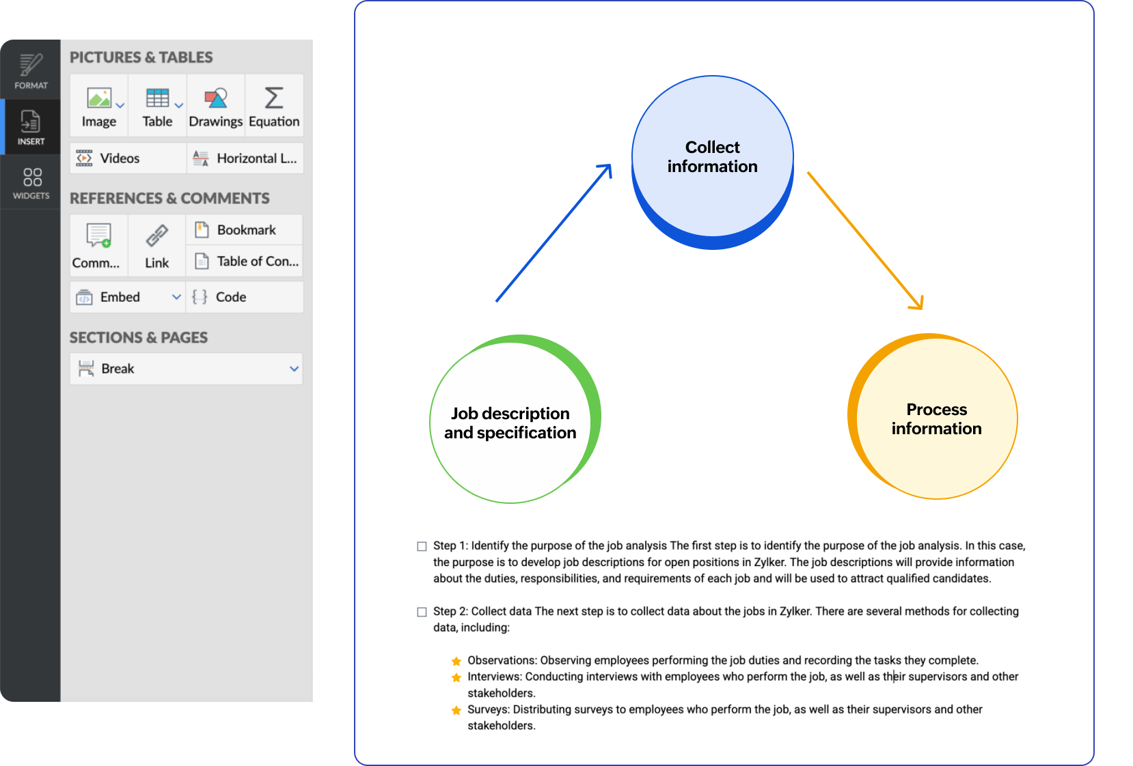Click the Collect information circle
This screenshot has height=766, width=1133.
tap(711, 156)
